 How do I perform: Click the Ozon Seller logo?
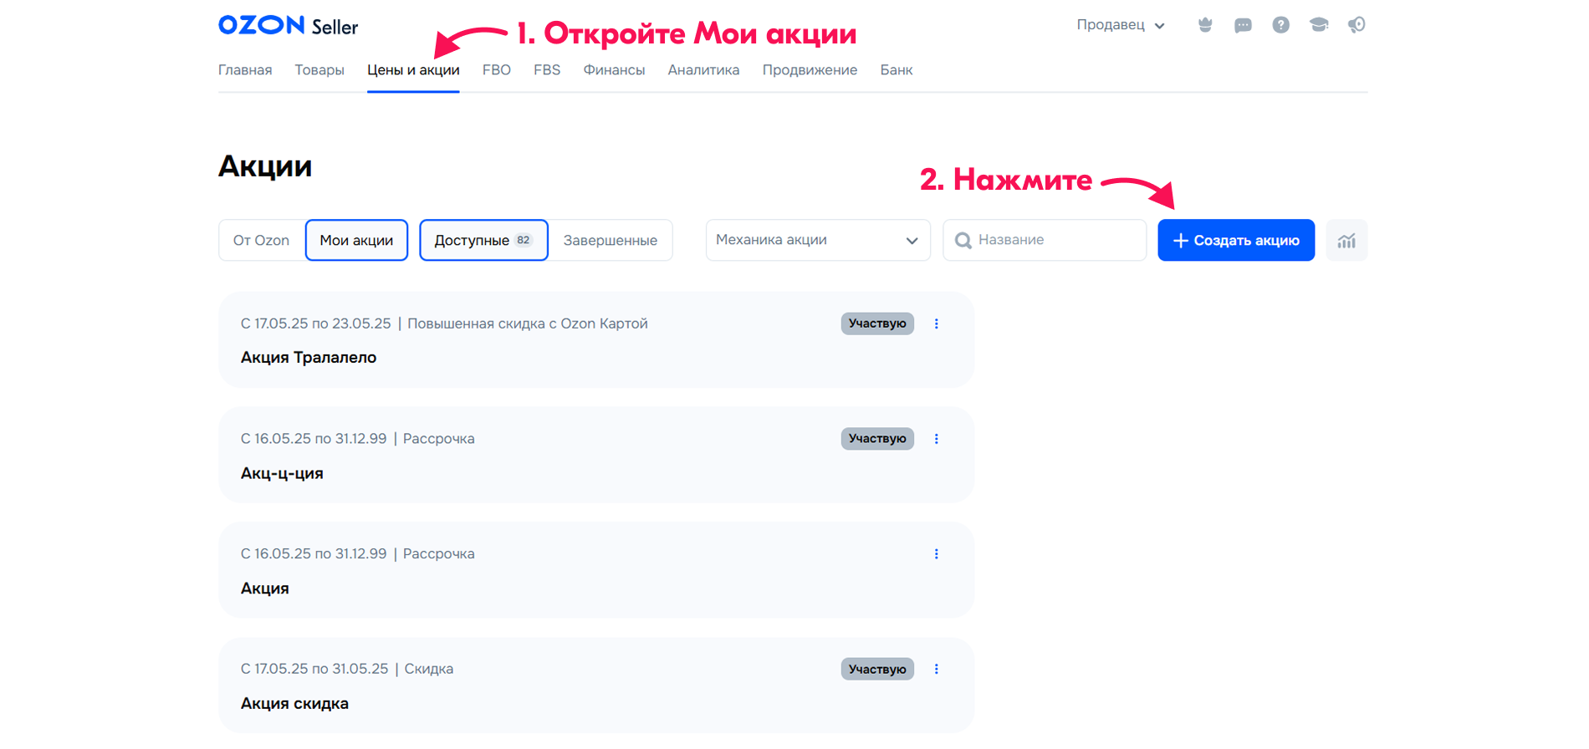pos(288,25)
